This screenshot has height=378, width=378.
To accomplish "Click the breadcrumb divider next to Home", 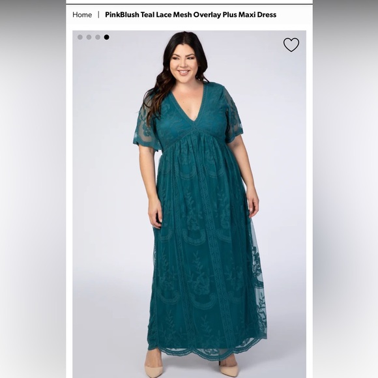I will click(98, 15).
